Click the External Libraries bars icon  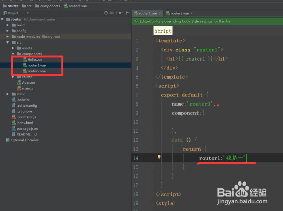pos(8,140)
